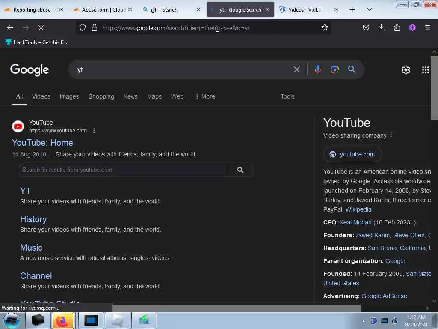The width and height of the screenshot is (438, 329).
Task: Open the Channel sitelink
Action: (x=36, y=276)
